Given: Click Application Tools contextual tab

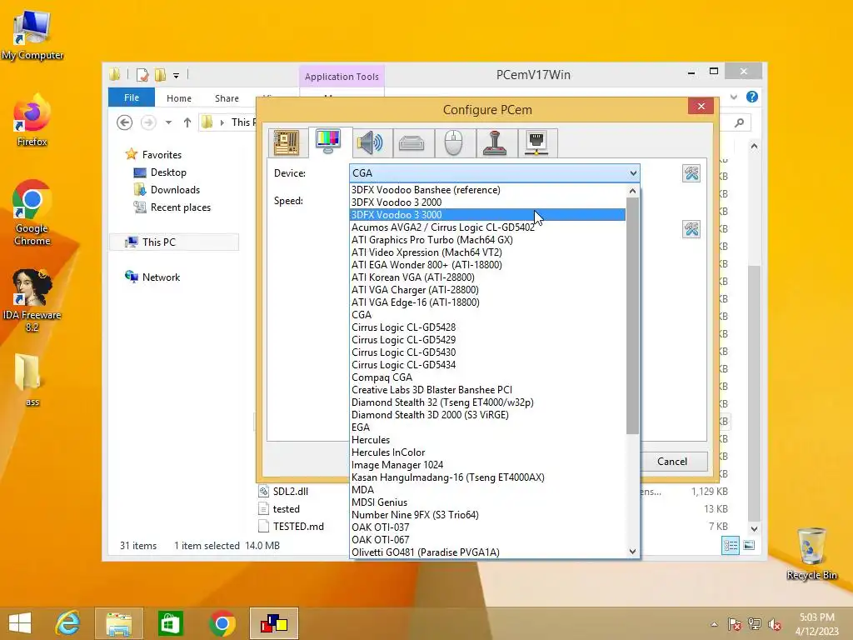Looking at the screenshot, I should pos(342,77).
